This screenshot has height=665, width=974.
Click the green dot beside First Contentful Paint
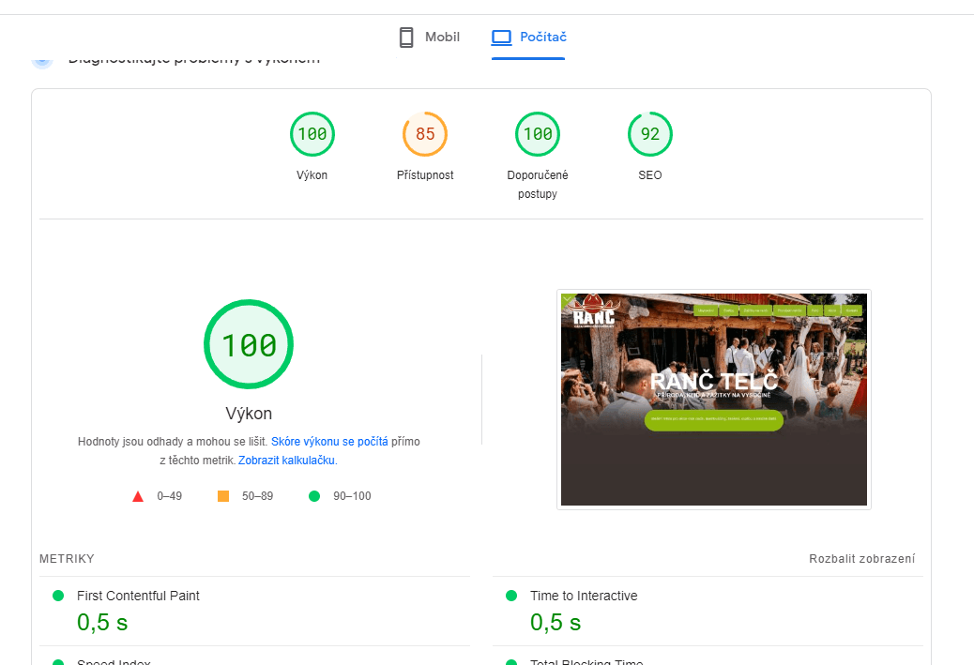(x=58, y=596)
